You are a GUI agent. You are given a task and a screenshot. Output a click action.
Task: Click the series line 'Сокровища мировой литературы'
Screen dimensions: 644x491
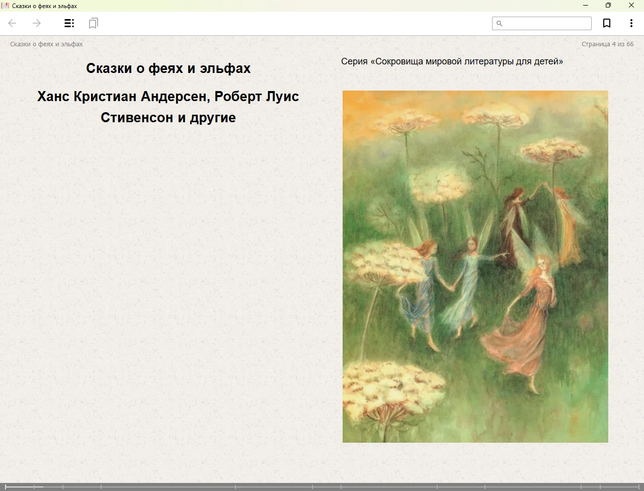[x=452, y=61]
